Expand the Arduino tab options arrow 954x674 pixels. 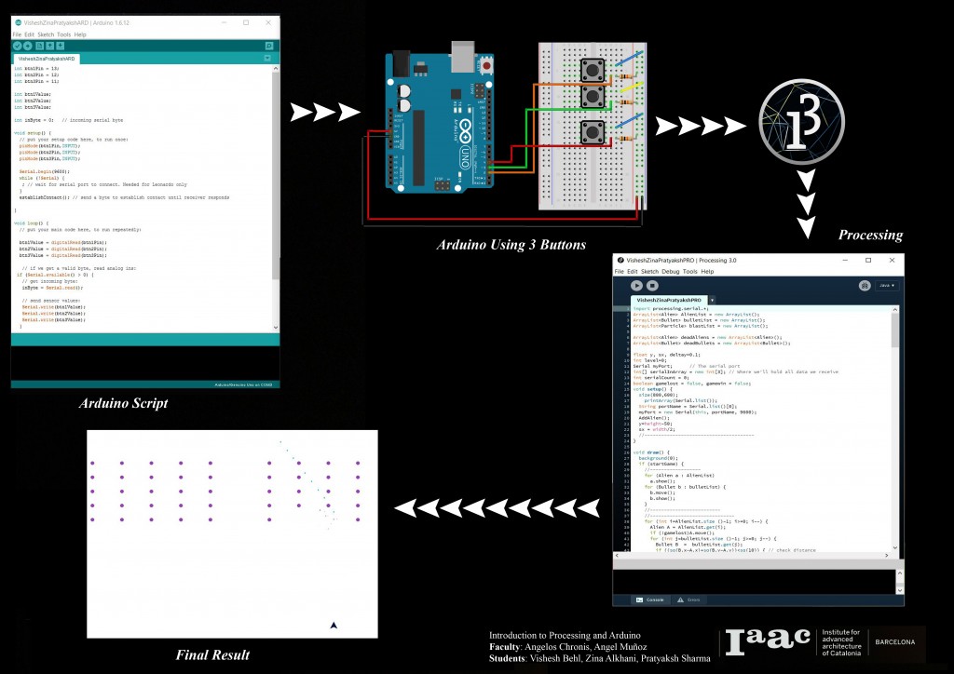[x=268, y=59]
